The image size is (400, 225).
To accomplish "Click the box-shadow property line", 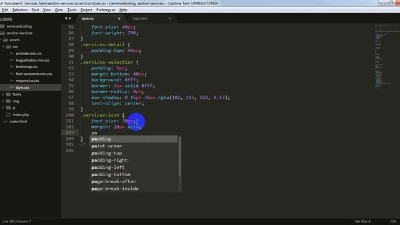I will [x=161, y=97].
